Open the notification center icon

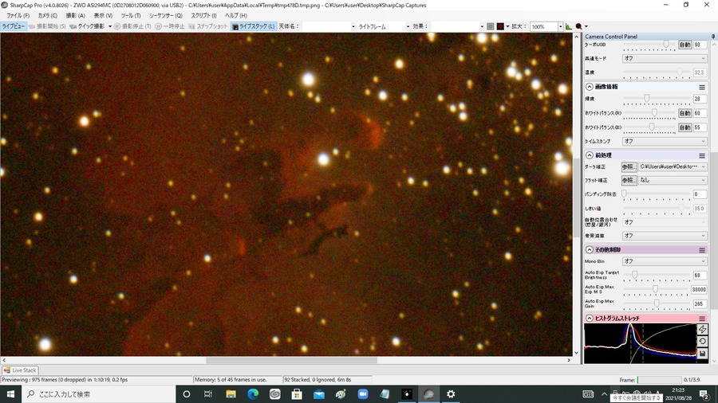[x=705, y=394]
